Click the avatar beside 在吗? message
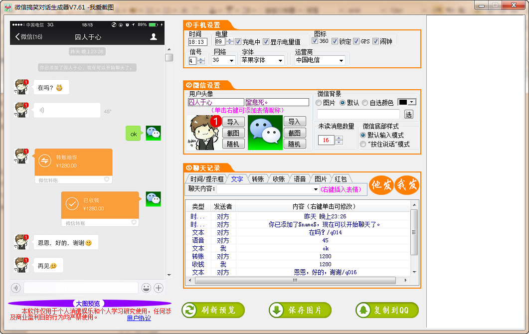Image resolution: width=529 pixels, height=334 pixels. (21, 87)
